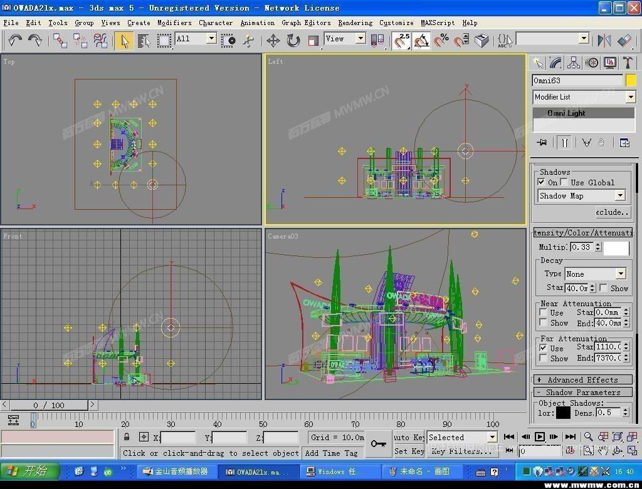The width and height of the screenshot is (642, 489).
Task: Choose Bind to Space Warp tool
Action: (x=100, y=41)
